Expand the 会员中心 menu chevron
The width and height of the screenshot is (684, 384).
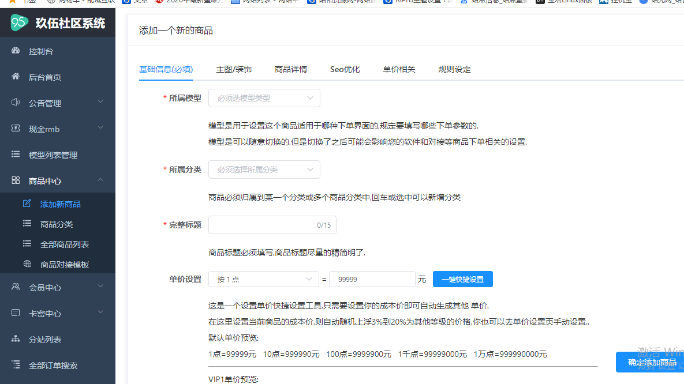(x=100, y=287)
